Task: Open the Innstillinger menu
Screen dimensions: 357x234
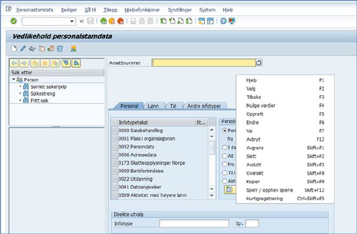Action: (x=180, y=10)
